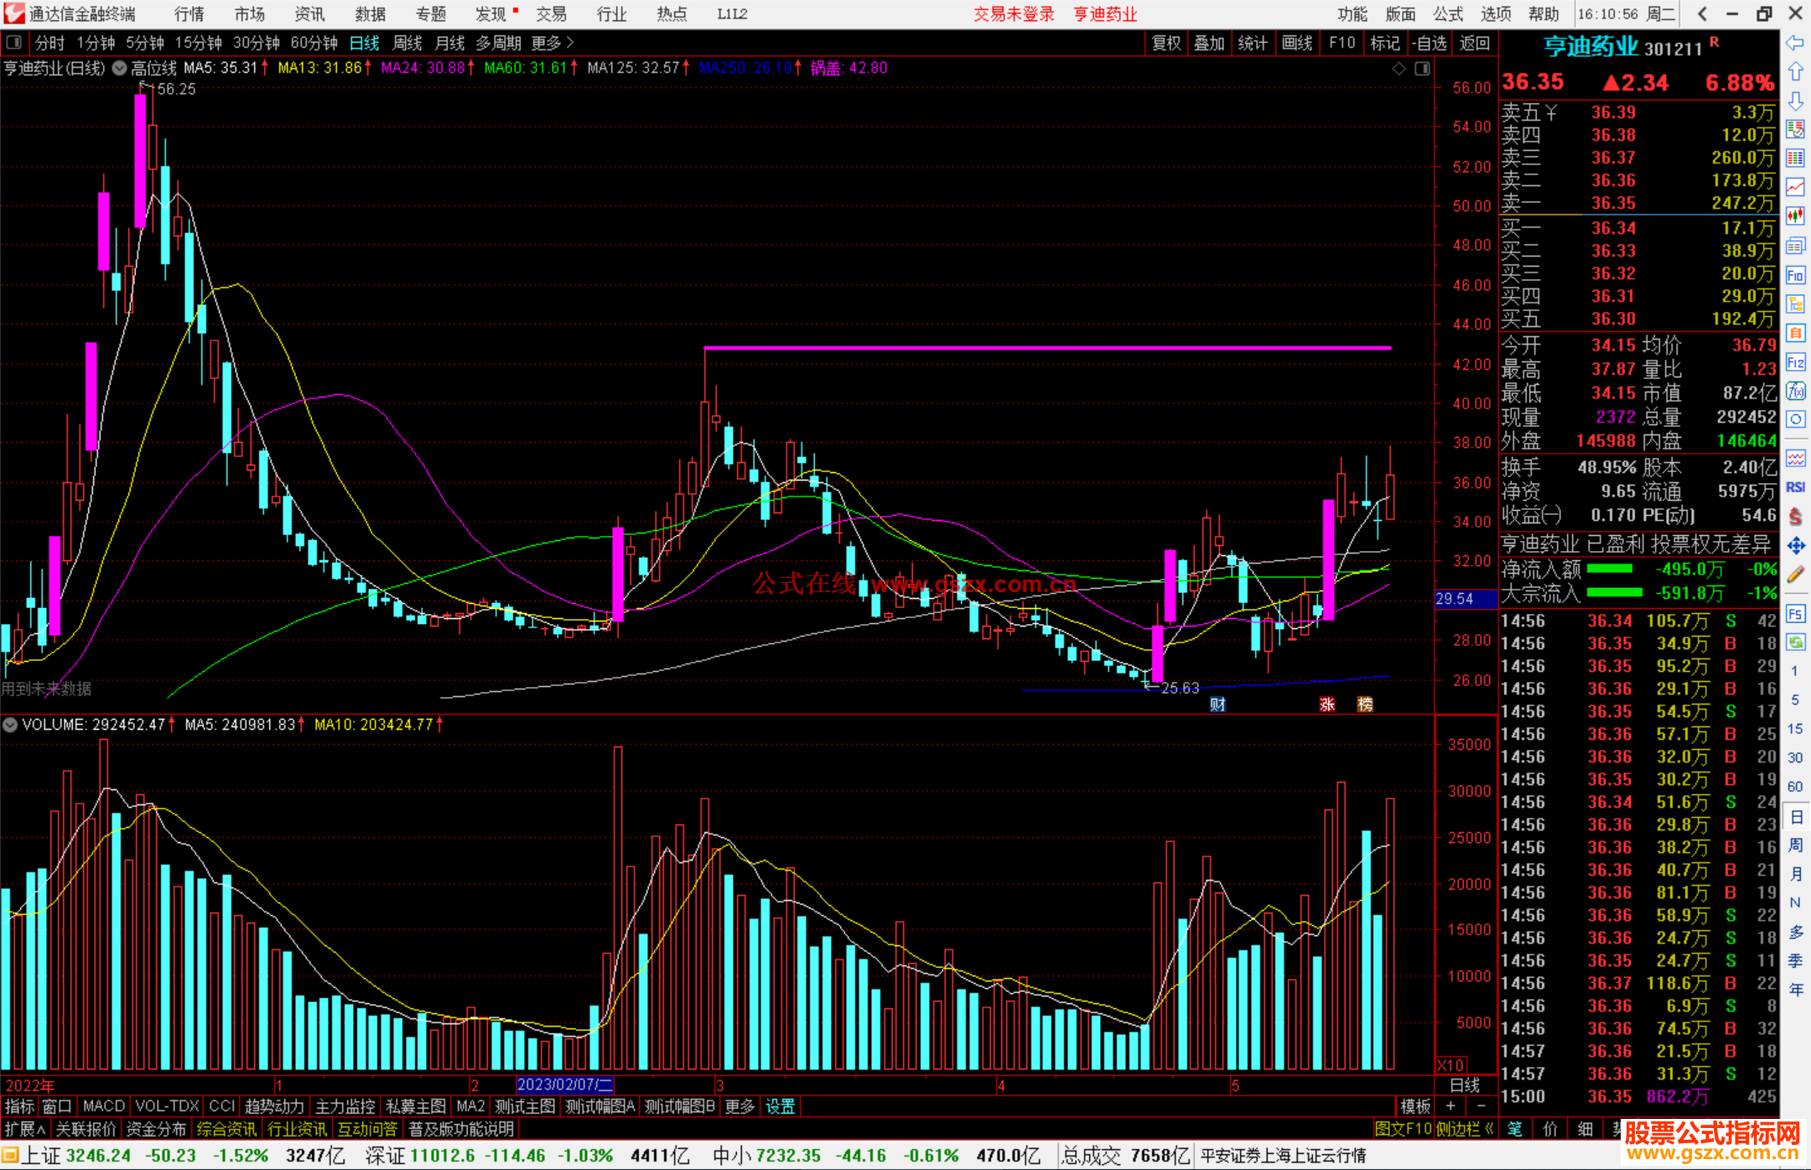Toggle the 高位线 indicator circle button
1811x1170 pixels.
click(120, 68)
